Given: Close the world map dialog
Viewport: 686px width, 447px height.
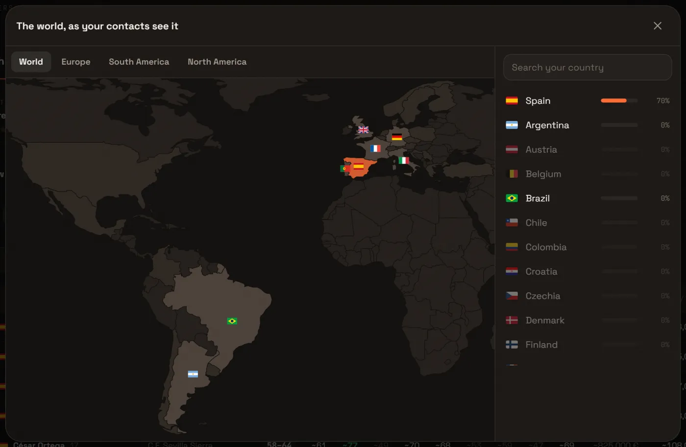Looking at the screenshot, I should point(658,26).
